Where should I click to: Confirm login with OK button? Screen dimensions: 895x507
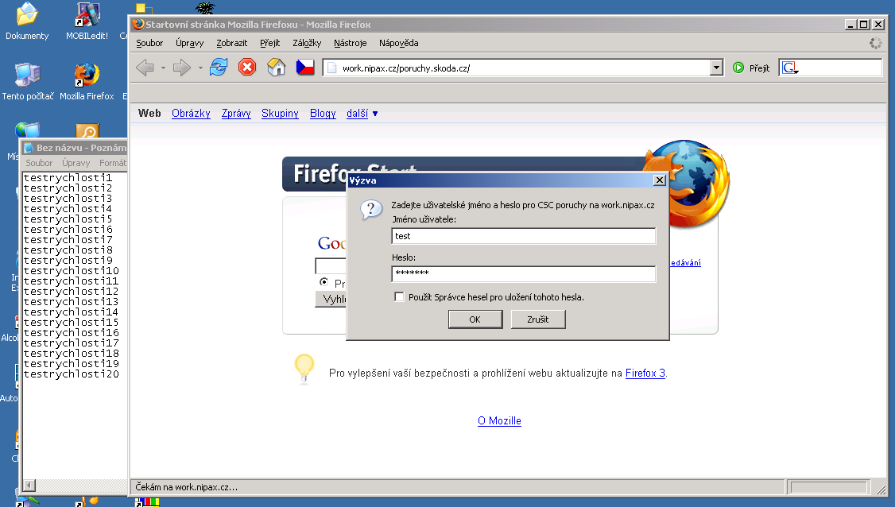475,319
